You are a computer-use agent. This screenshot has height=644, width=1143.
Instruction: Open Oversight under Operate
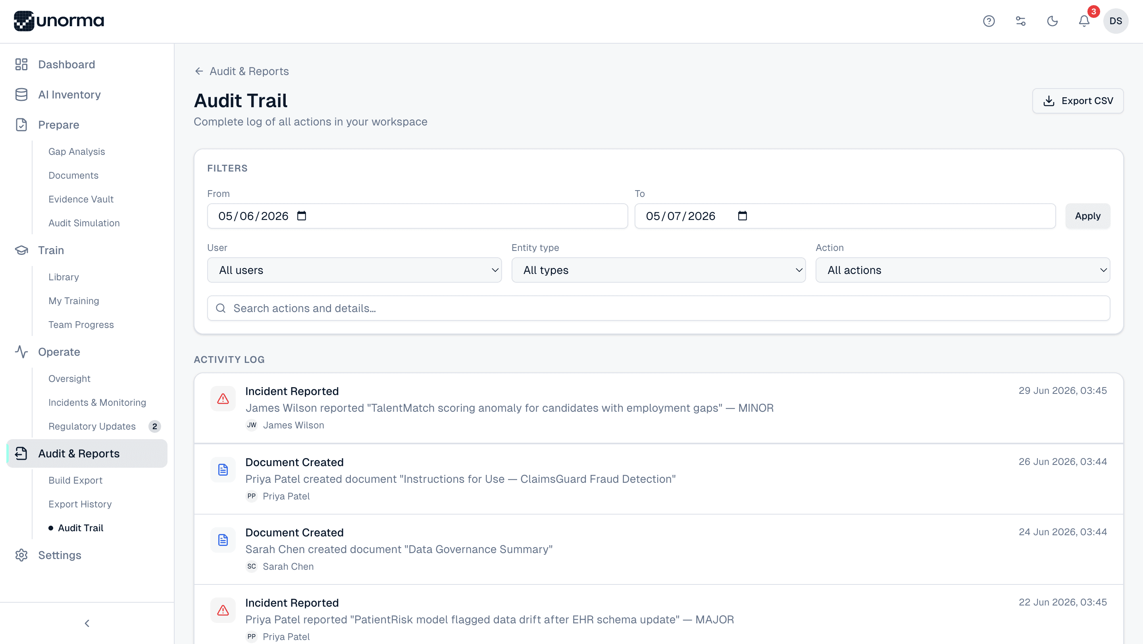click(x=69, y=379)
